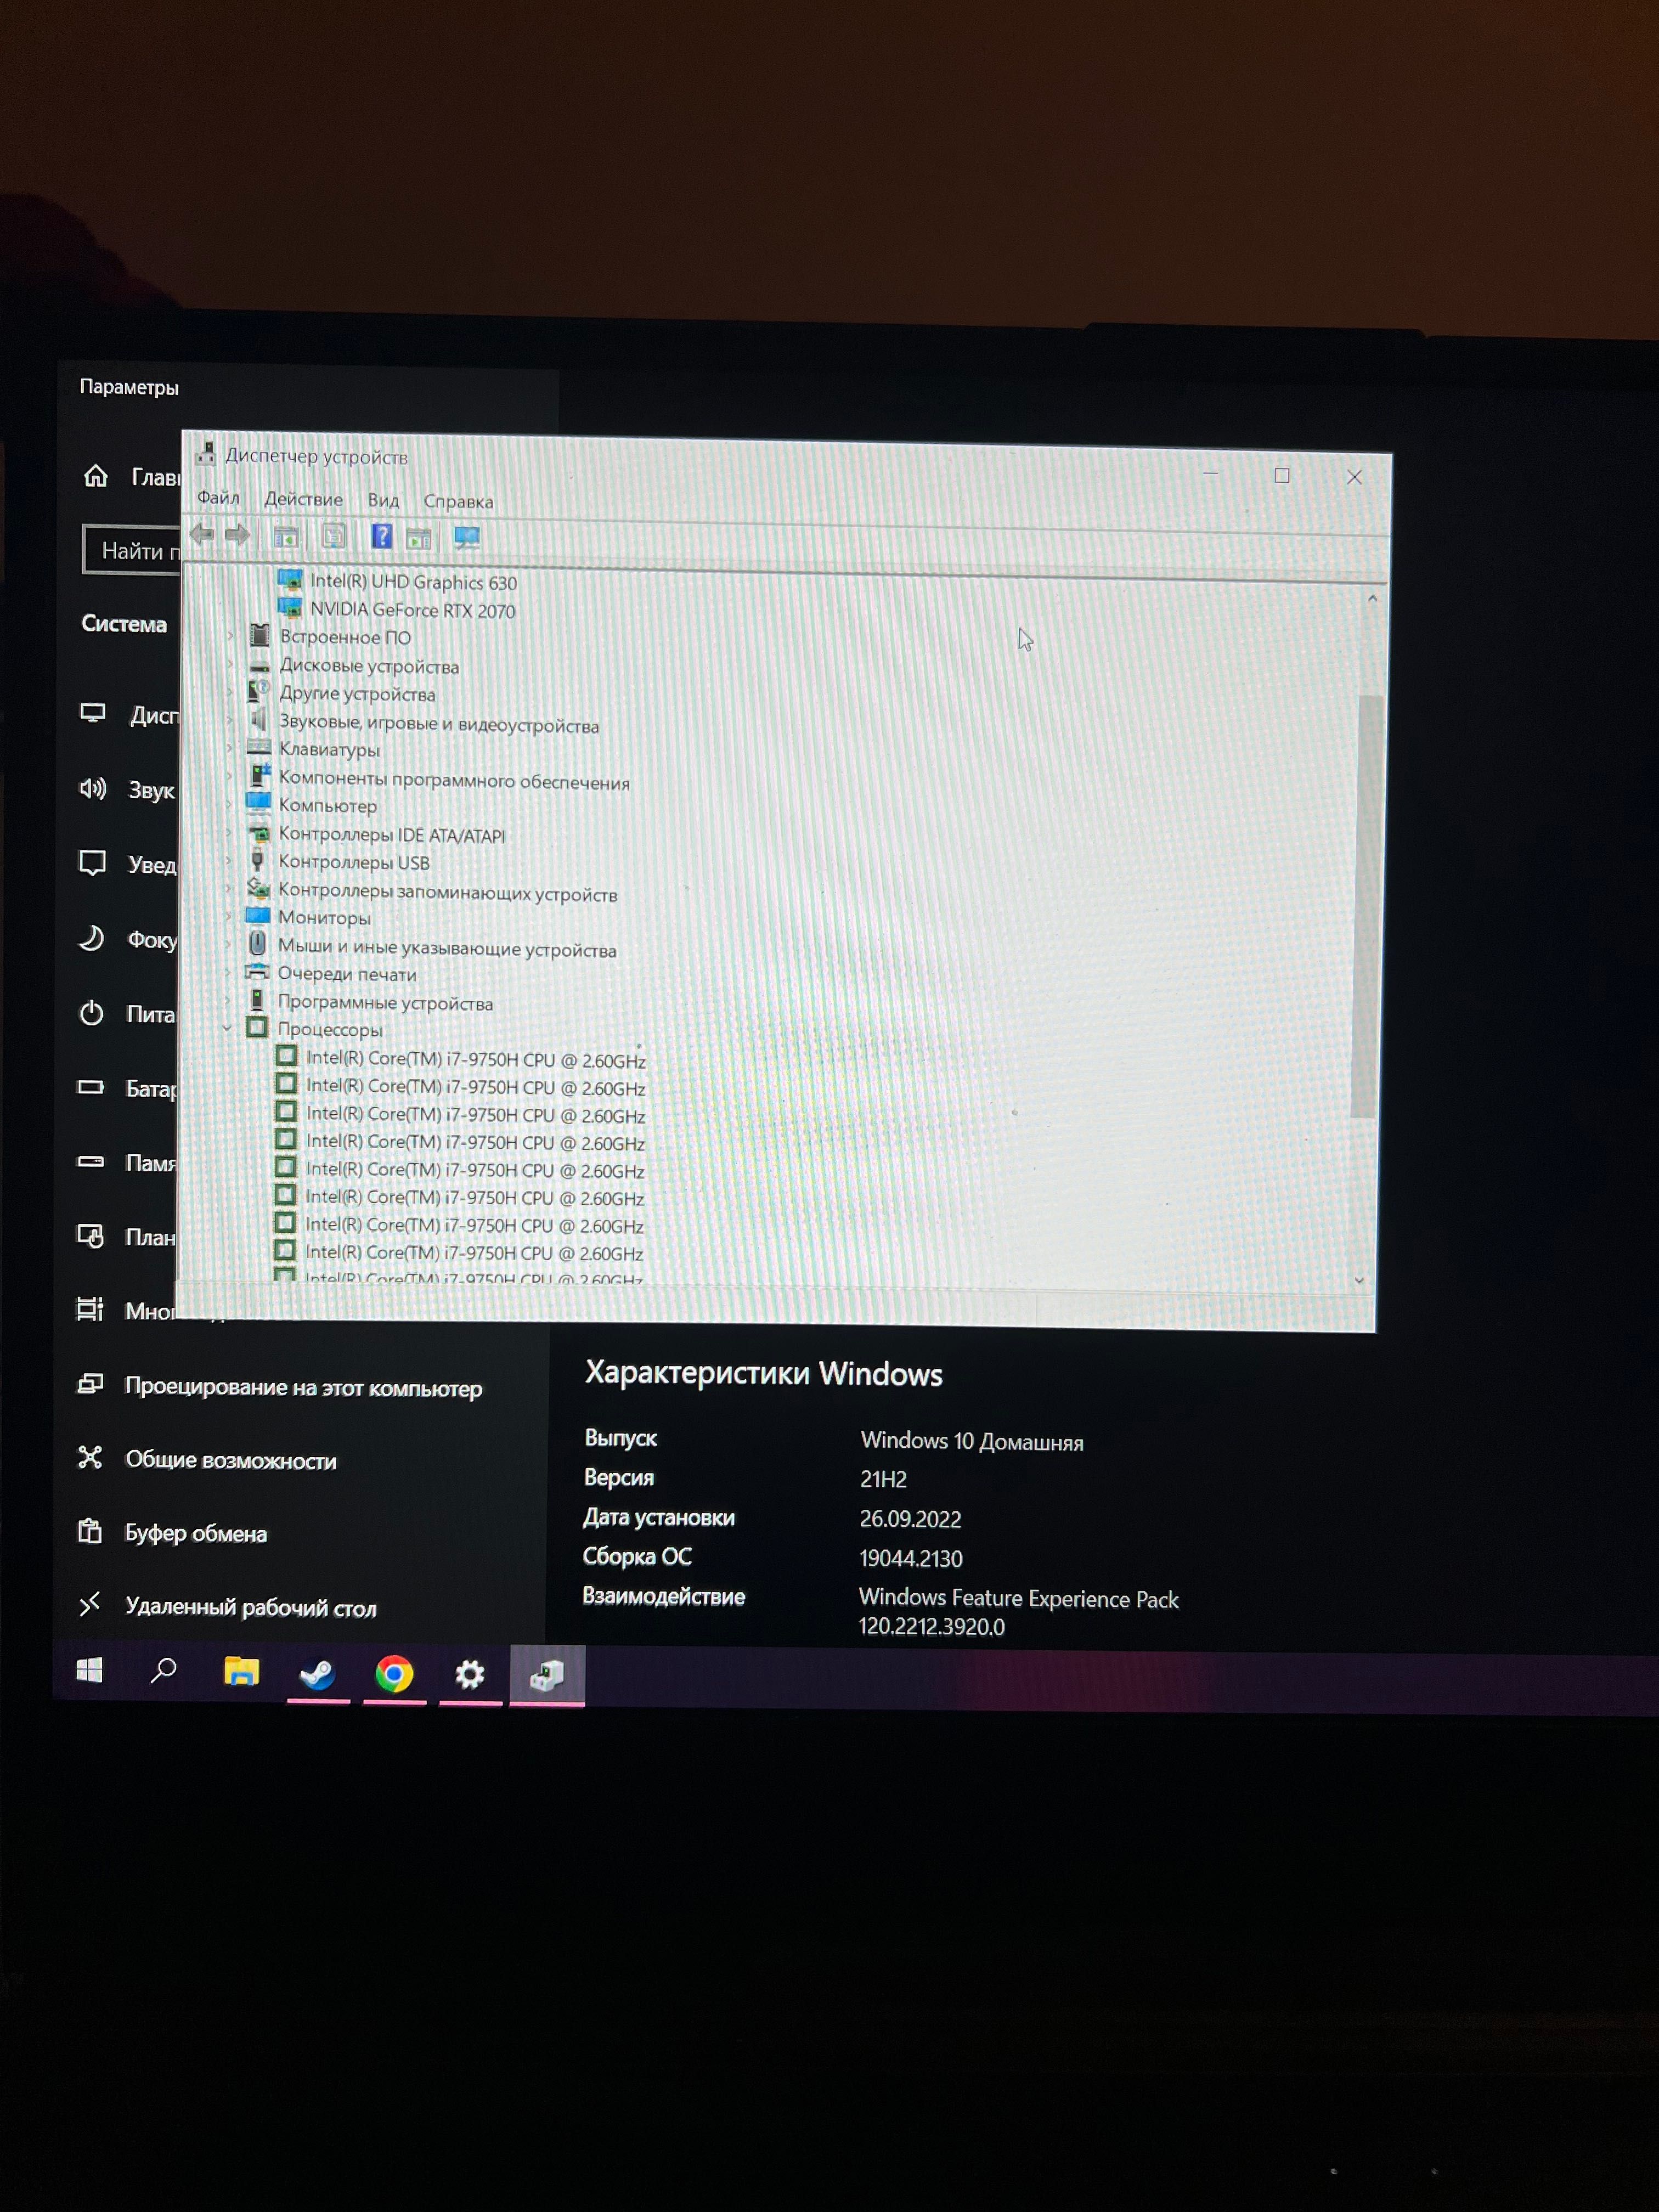Click the Компьютер monitor icon in tree
The image size is (1659, 2212).
(x=259, y=804)
